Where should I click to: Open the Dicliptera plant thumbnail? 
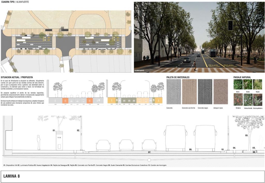coord(238,100)
